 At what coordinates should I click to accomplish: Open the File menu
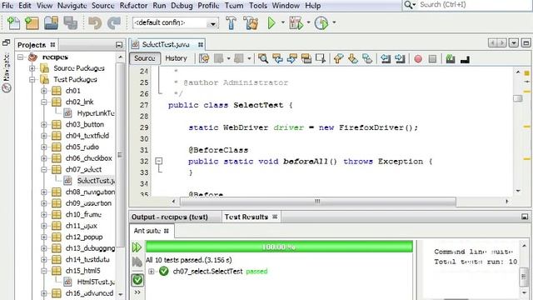coord(7,6)
